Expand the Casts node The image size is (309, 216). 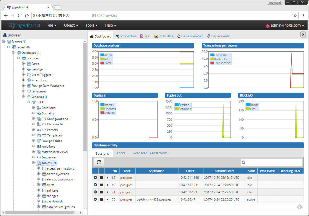pos(24,63)
